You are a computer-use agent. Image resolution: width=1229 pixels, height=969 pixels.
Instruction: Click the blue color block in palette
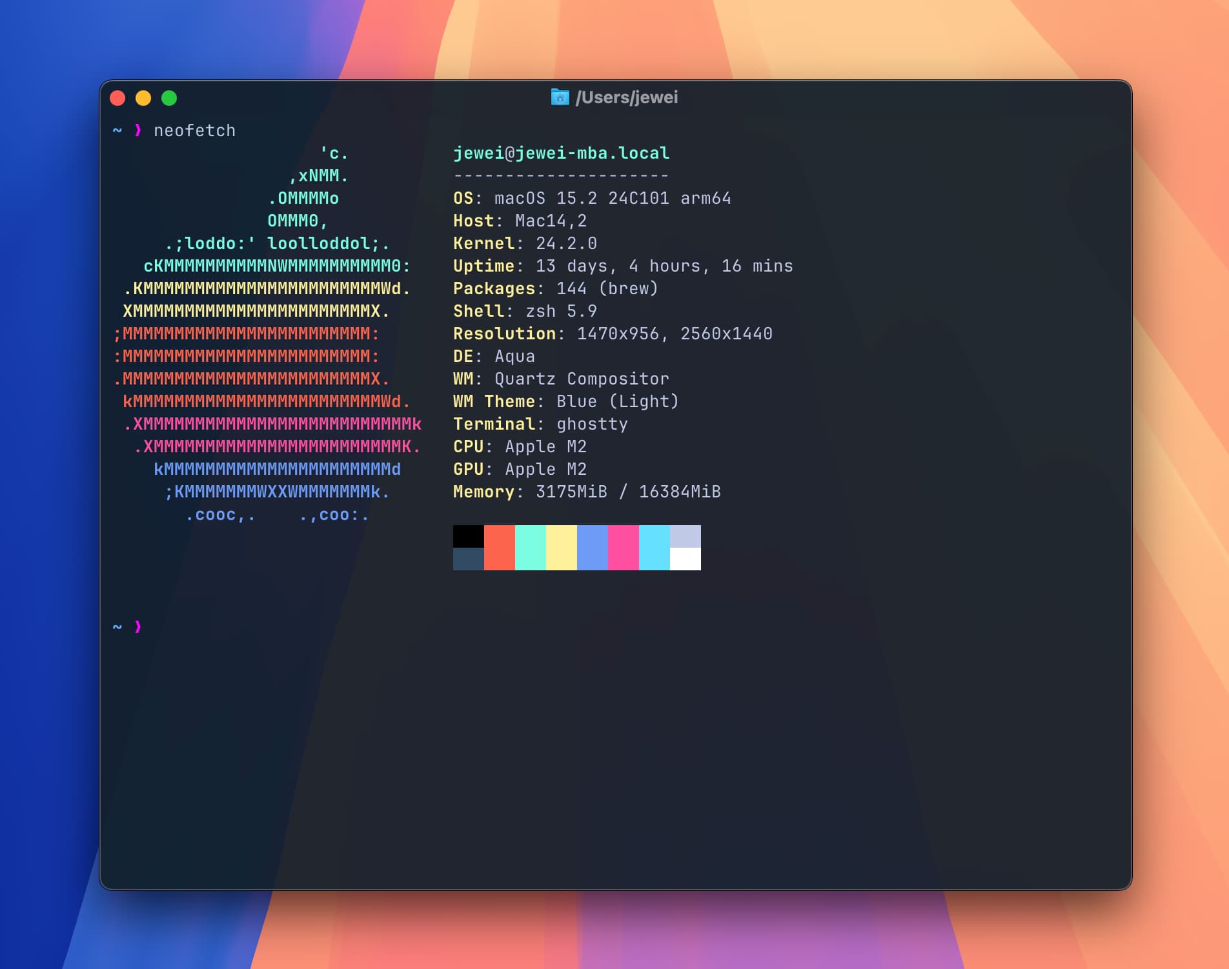point(593,548)
